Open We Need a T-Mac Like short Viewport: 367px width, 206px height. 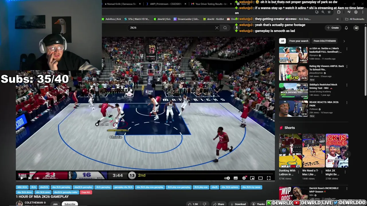coord(313,150)
